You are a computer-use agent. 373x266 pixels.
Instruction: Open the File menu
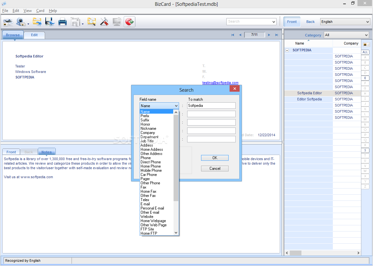tap(5, 11)
